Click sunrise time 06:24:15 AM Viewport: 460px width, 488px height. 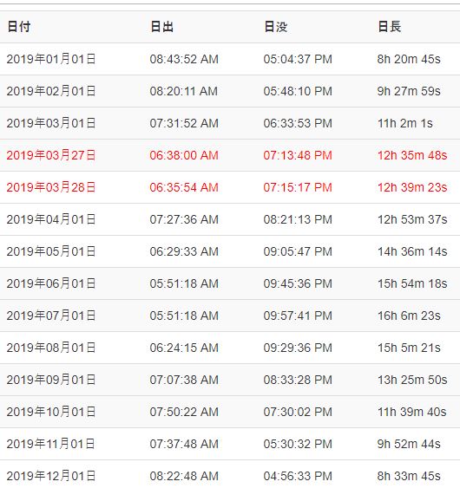(x=184, y=348)
